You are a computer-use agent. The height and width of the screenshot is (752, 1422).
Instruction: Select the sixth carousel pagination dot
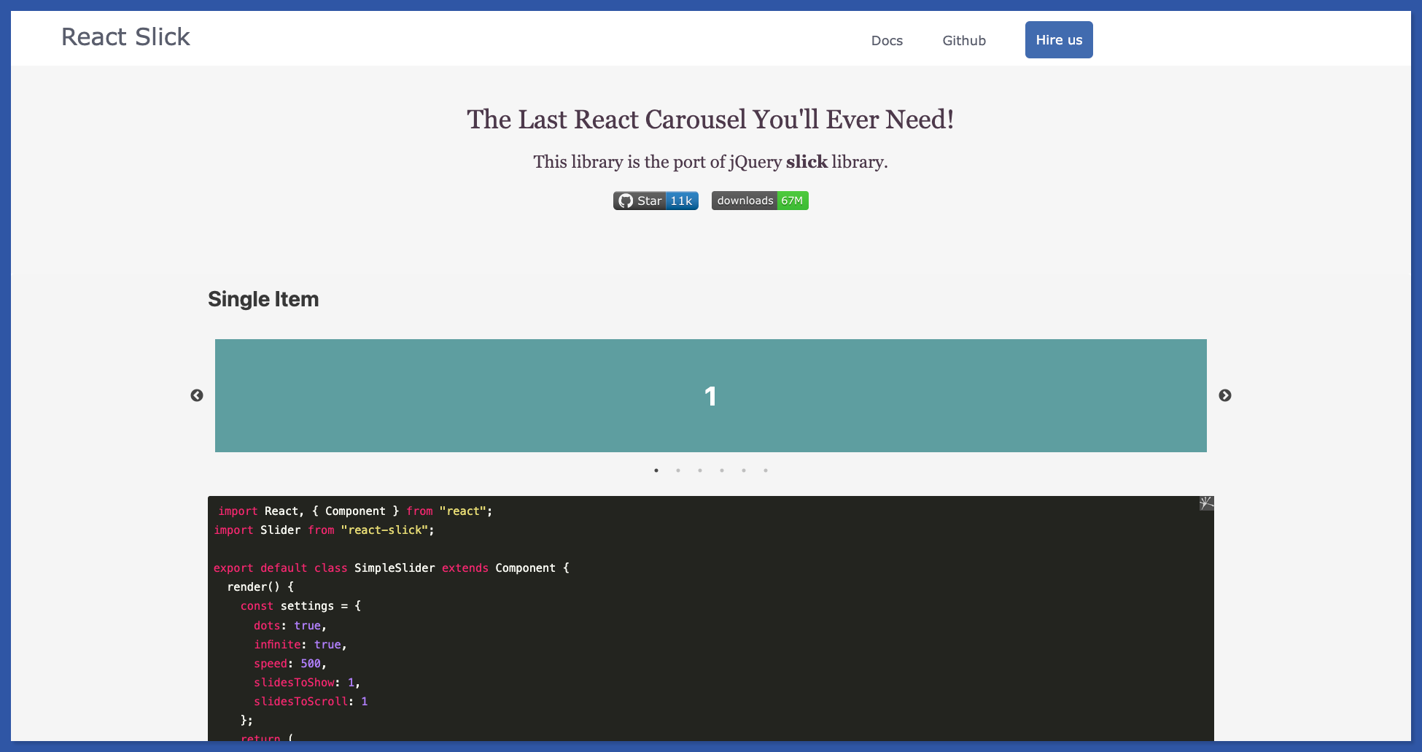pyautogui.click(x=766, y=470)
